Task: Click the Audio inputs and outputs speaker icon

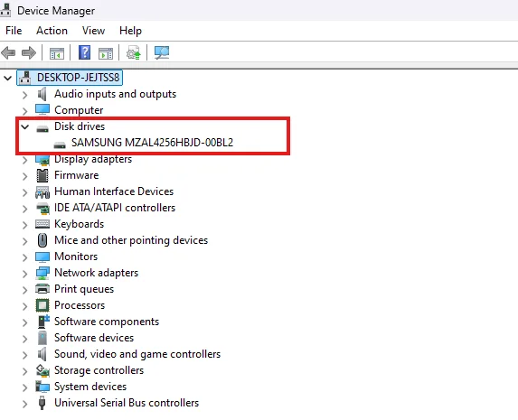Action: [42, 94]
